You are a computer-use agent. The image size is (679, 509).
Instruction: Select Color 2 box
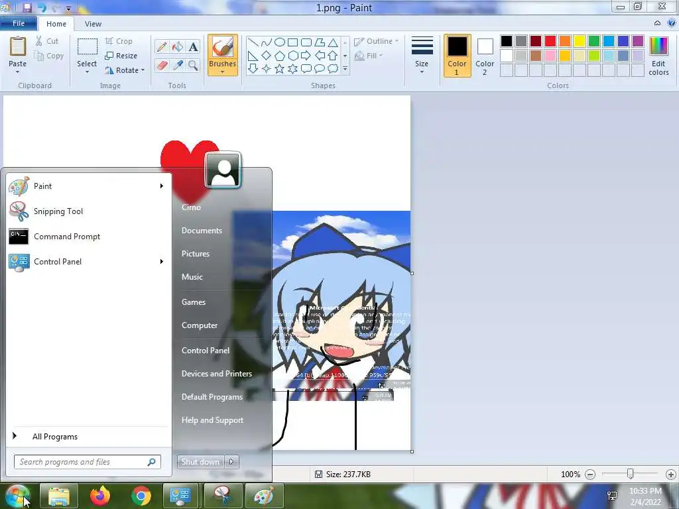[485, 56]
